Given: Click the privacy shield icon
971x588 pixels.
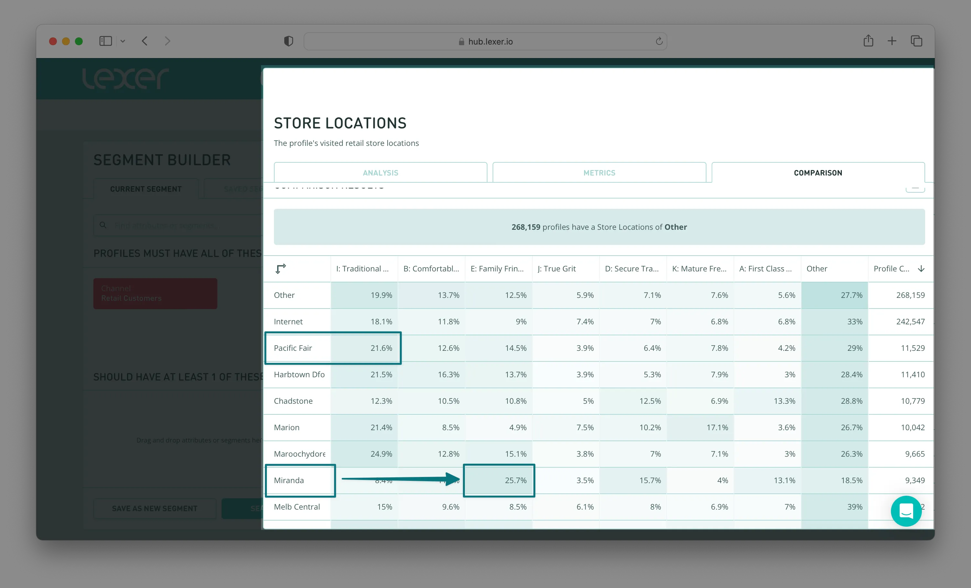Looking at the screenshot, I should tap(288, 41).
